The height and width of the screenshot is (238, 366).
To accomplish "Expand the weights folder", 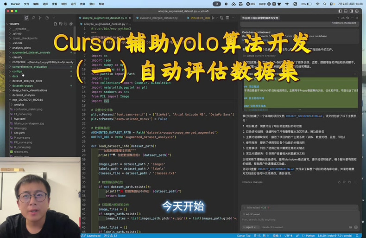I will 19,104.
